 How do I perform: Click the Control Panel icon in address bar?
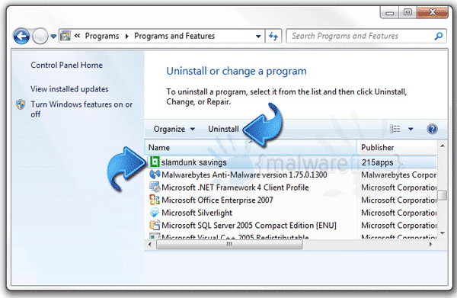click(66, 36)
